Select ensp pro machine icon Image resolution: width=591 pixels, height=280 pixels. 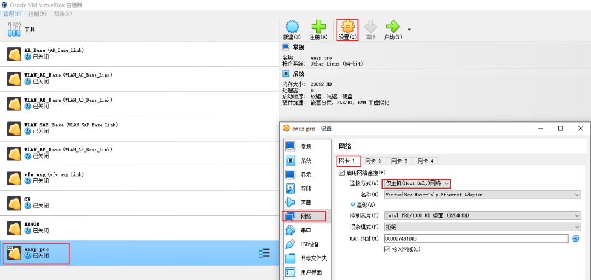point(14,253)
